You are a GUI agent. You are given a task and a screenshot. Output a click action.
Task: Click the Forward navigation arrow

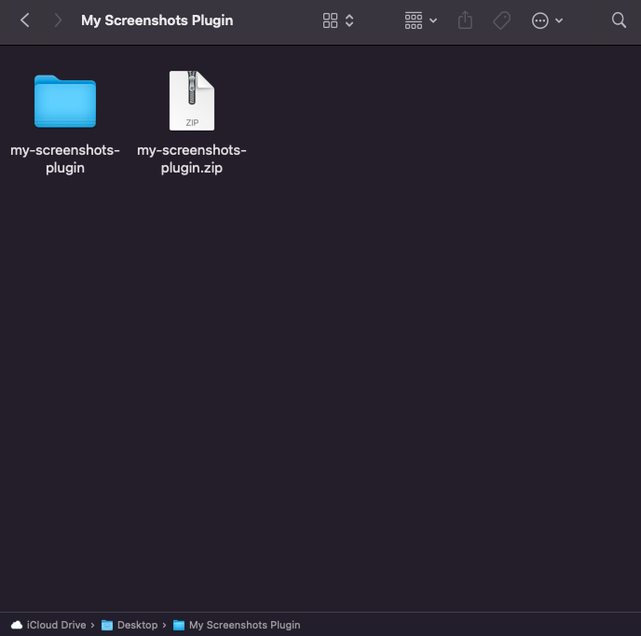click(58, 21)
